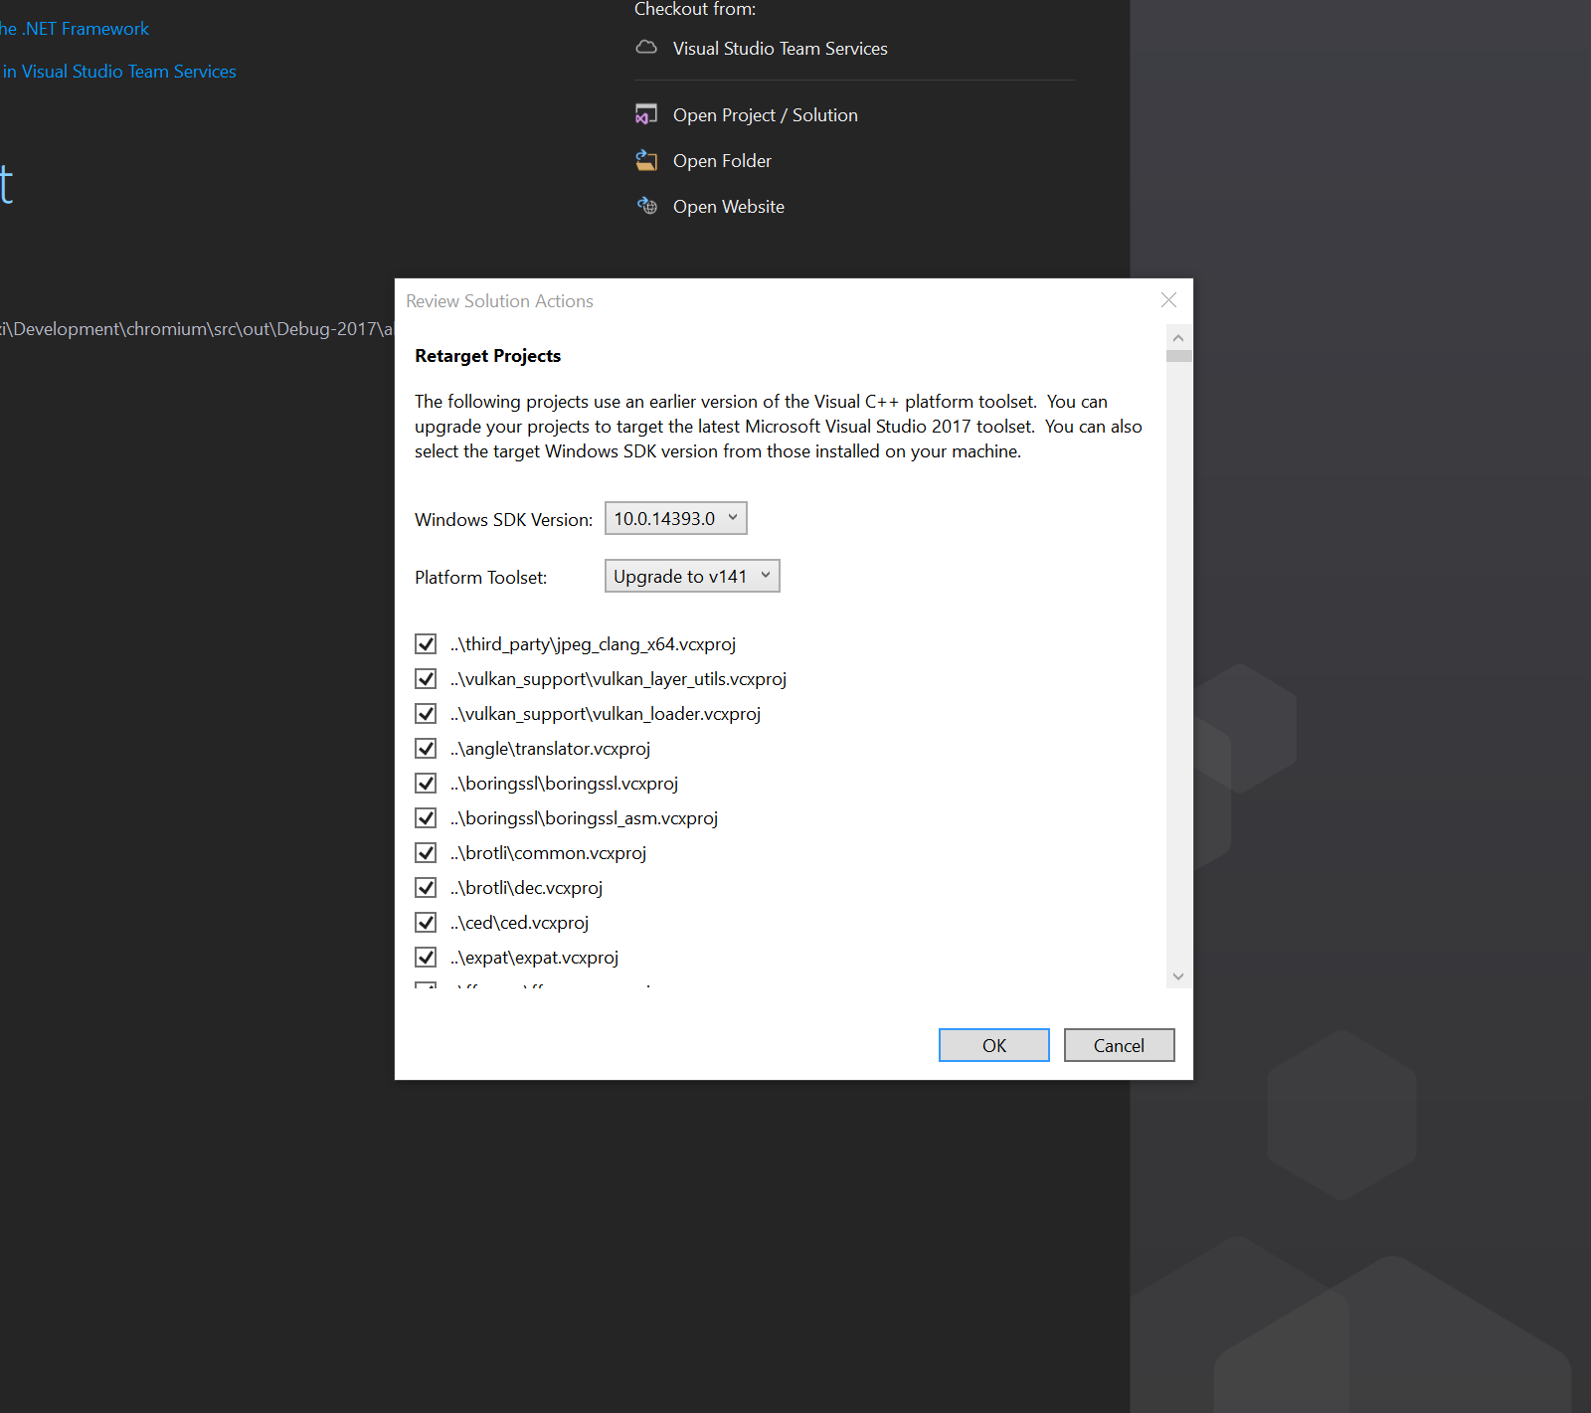The width and height of the screenshot is (1591, 1413).
Task: Open Folder from the start page
Action: [x=722, y=161]
